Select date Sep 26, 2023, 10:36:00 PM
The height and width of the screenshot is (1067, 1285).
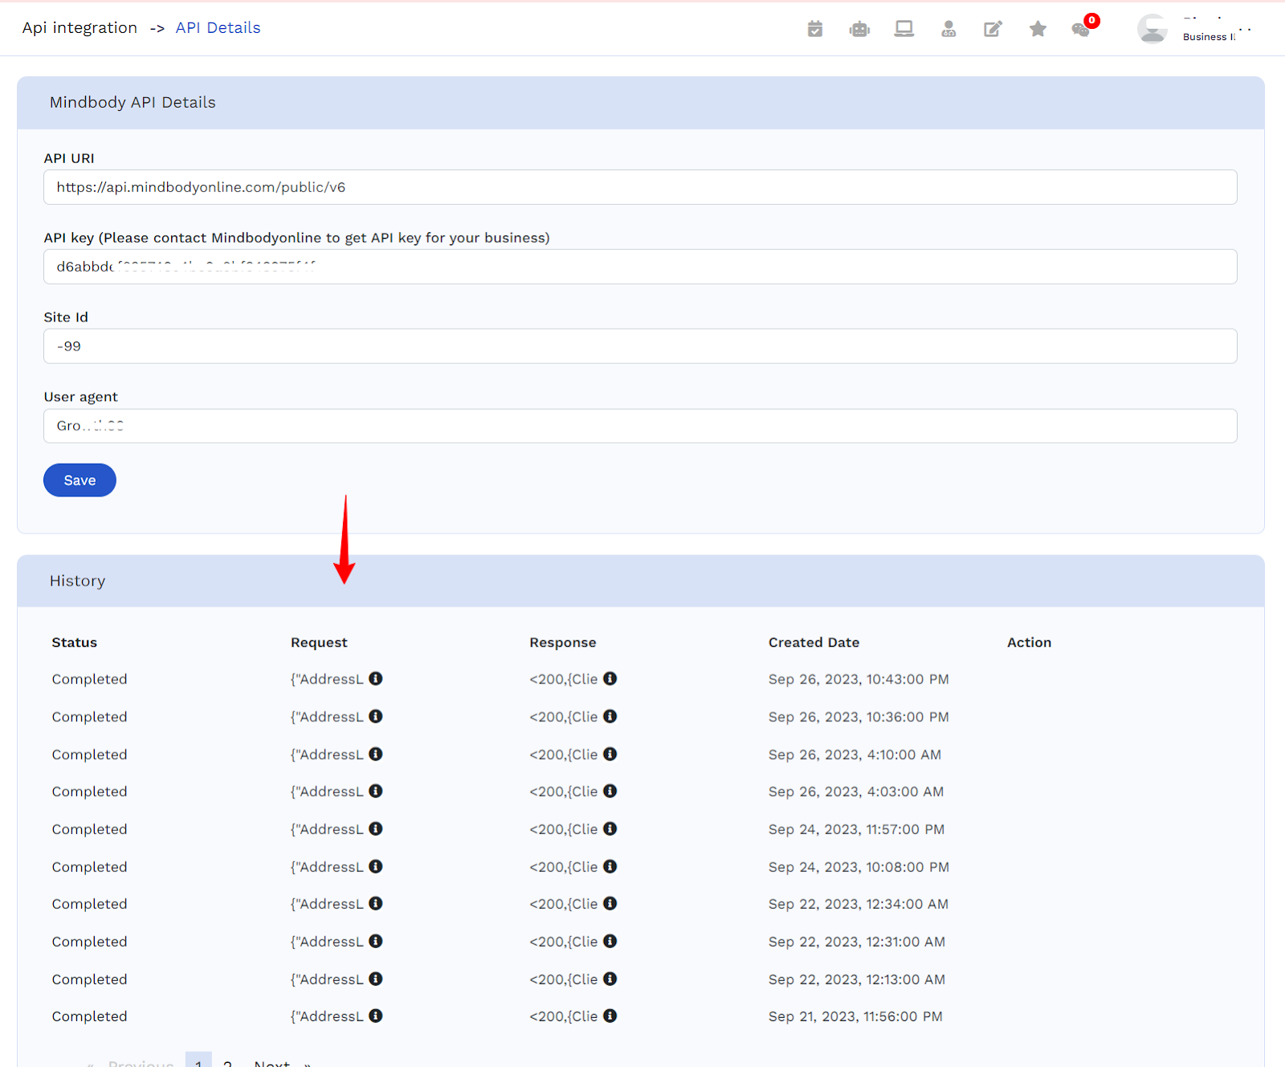pyautogui.click(x=859, y=717)
